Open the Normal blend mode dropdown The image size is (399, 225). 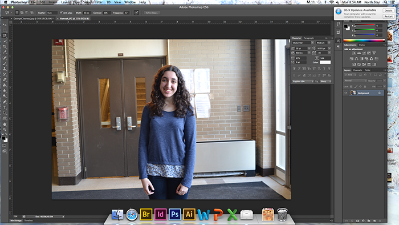click(x=356, y=81)
